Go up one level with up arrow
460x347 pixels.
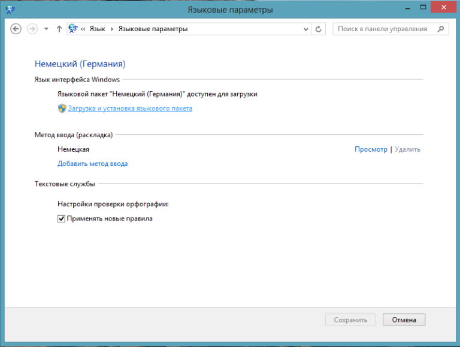coord(59,29)
